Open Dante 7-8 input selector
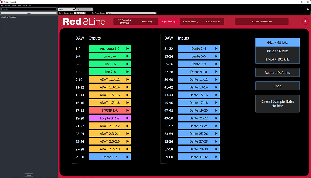The image size is (311, 178). pyautogui.click(x=199, y=64)
